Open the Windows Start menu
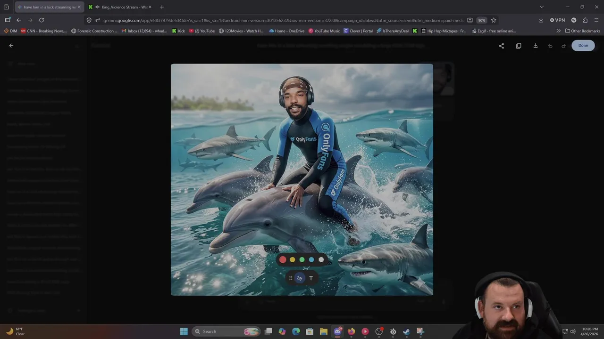 pos(184,331)
